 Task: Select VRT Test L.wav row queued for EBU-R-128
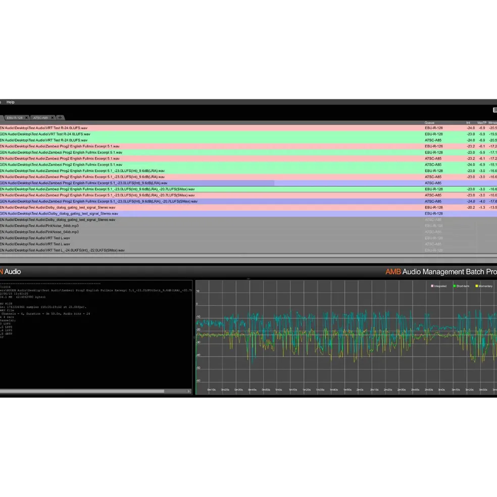coord(249,238)
